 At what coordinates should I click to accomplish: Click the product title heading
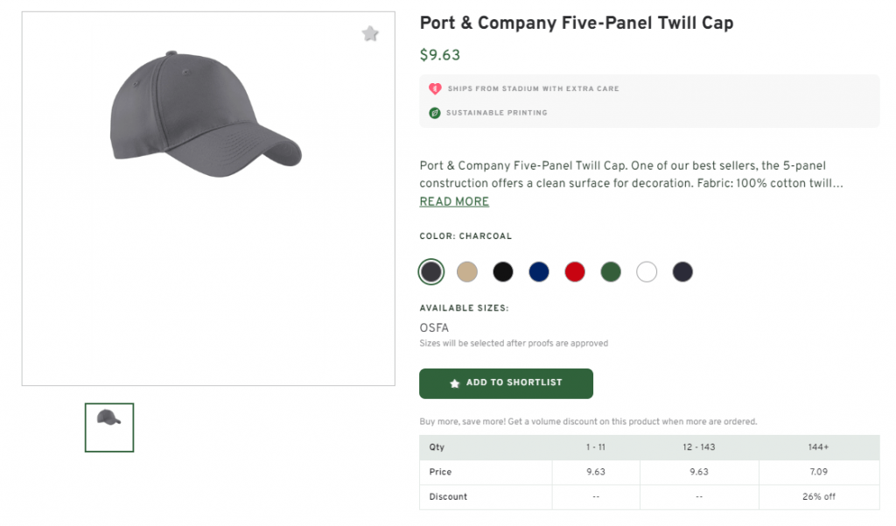[576, 23]
